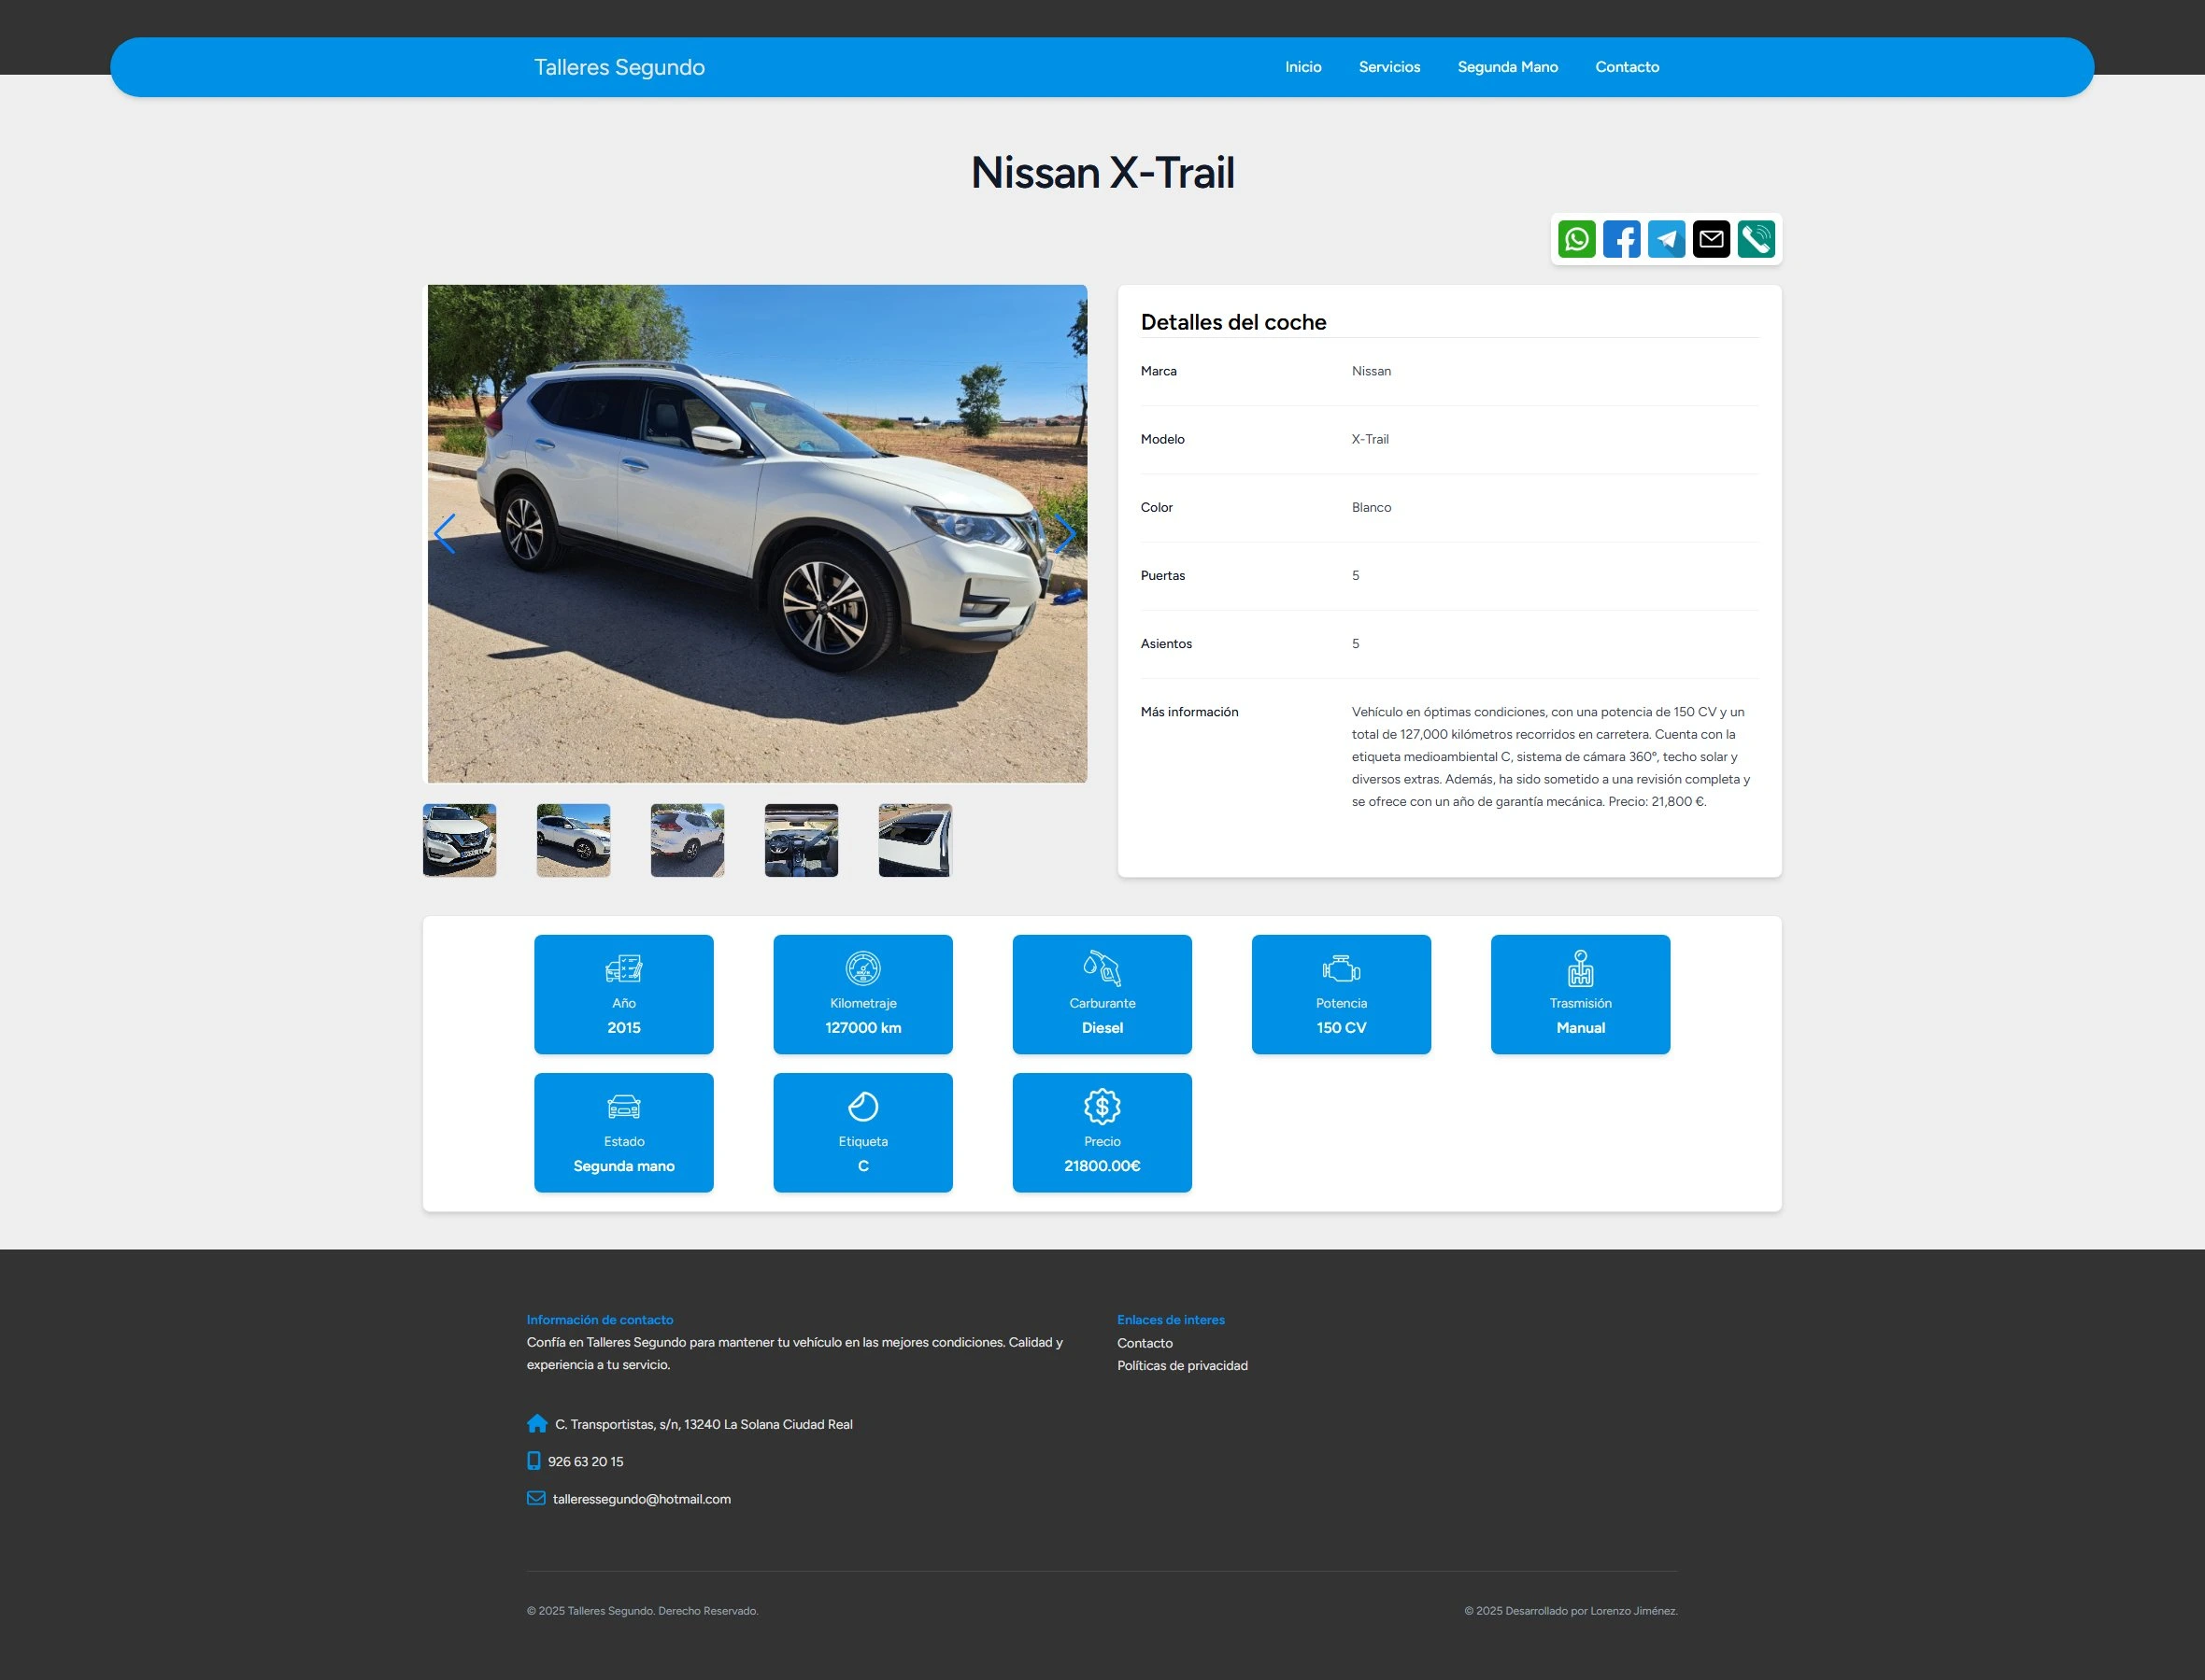2205x1680 pixels.
Task: Click the Trasmisión gear shift icon
Action: 1581,968
